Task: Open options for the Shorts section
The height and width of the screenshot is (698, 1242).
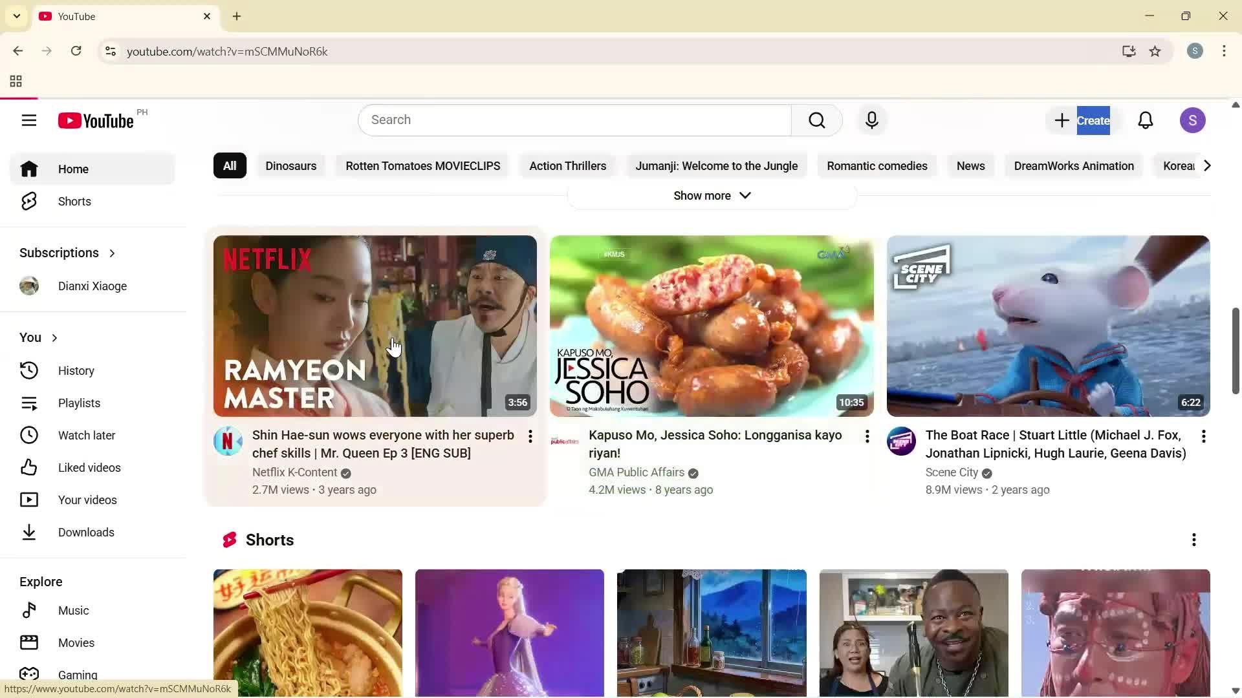Action: pyautogui.click(x=1193, y=539)
